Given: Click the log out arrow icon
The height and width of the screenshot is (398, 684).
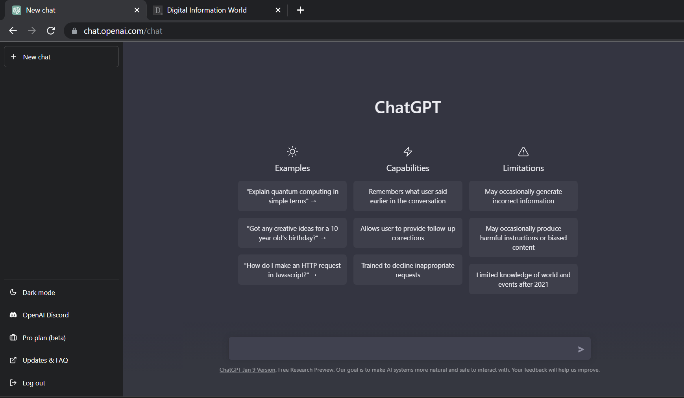Looking at the screenshot, I should click(13, 383).
